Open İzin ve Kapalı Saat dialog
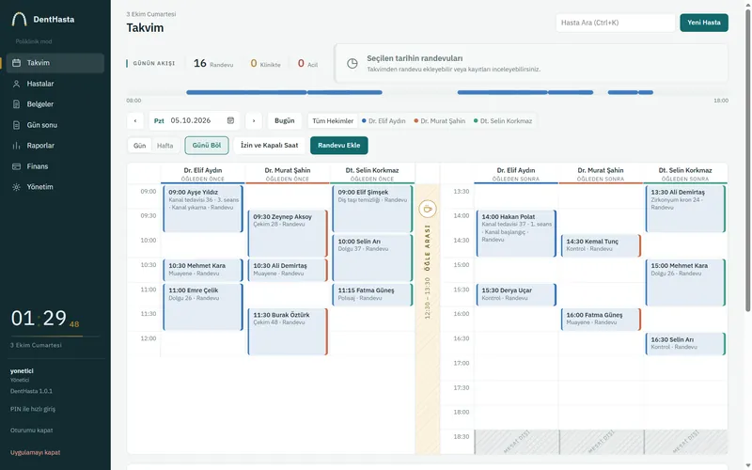 coord(270,146)
